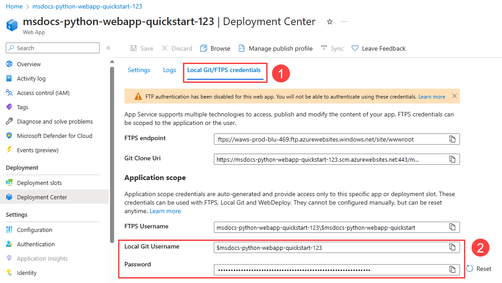Open Manage publish profile
502x283 pixels.
tap(276, 48)
